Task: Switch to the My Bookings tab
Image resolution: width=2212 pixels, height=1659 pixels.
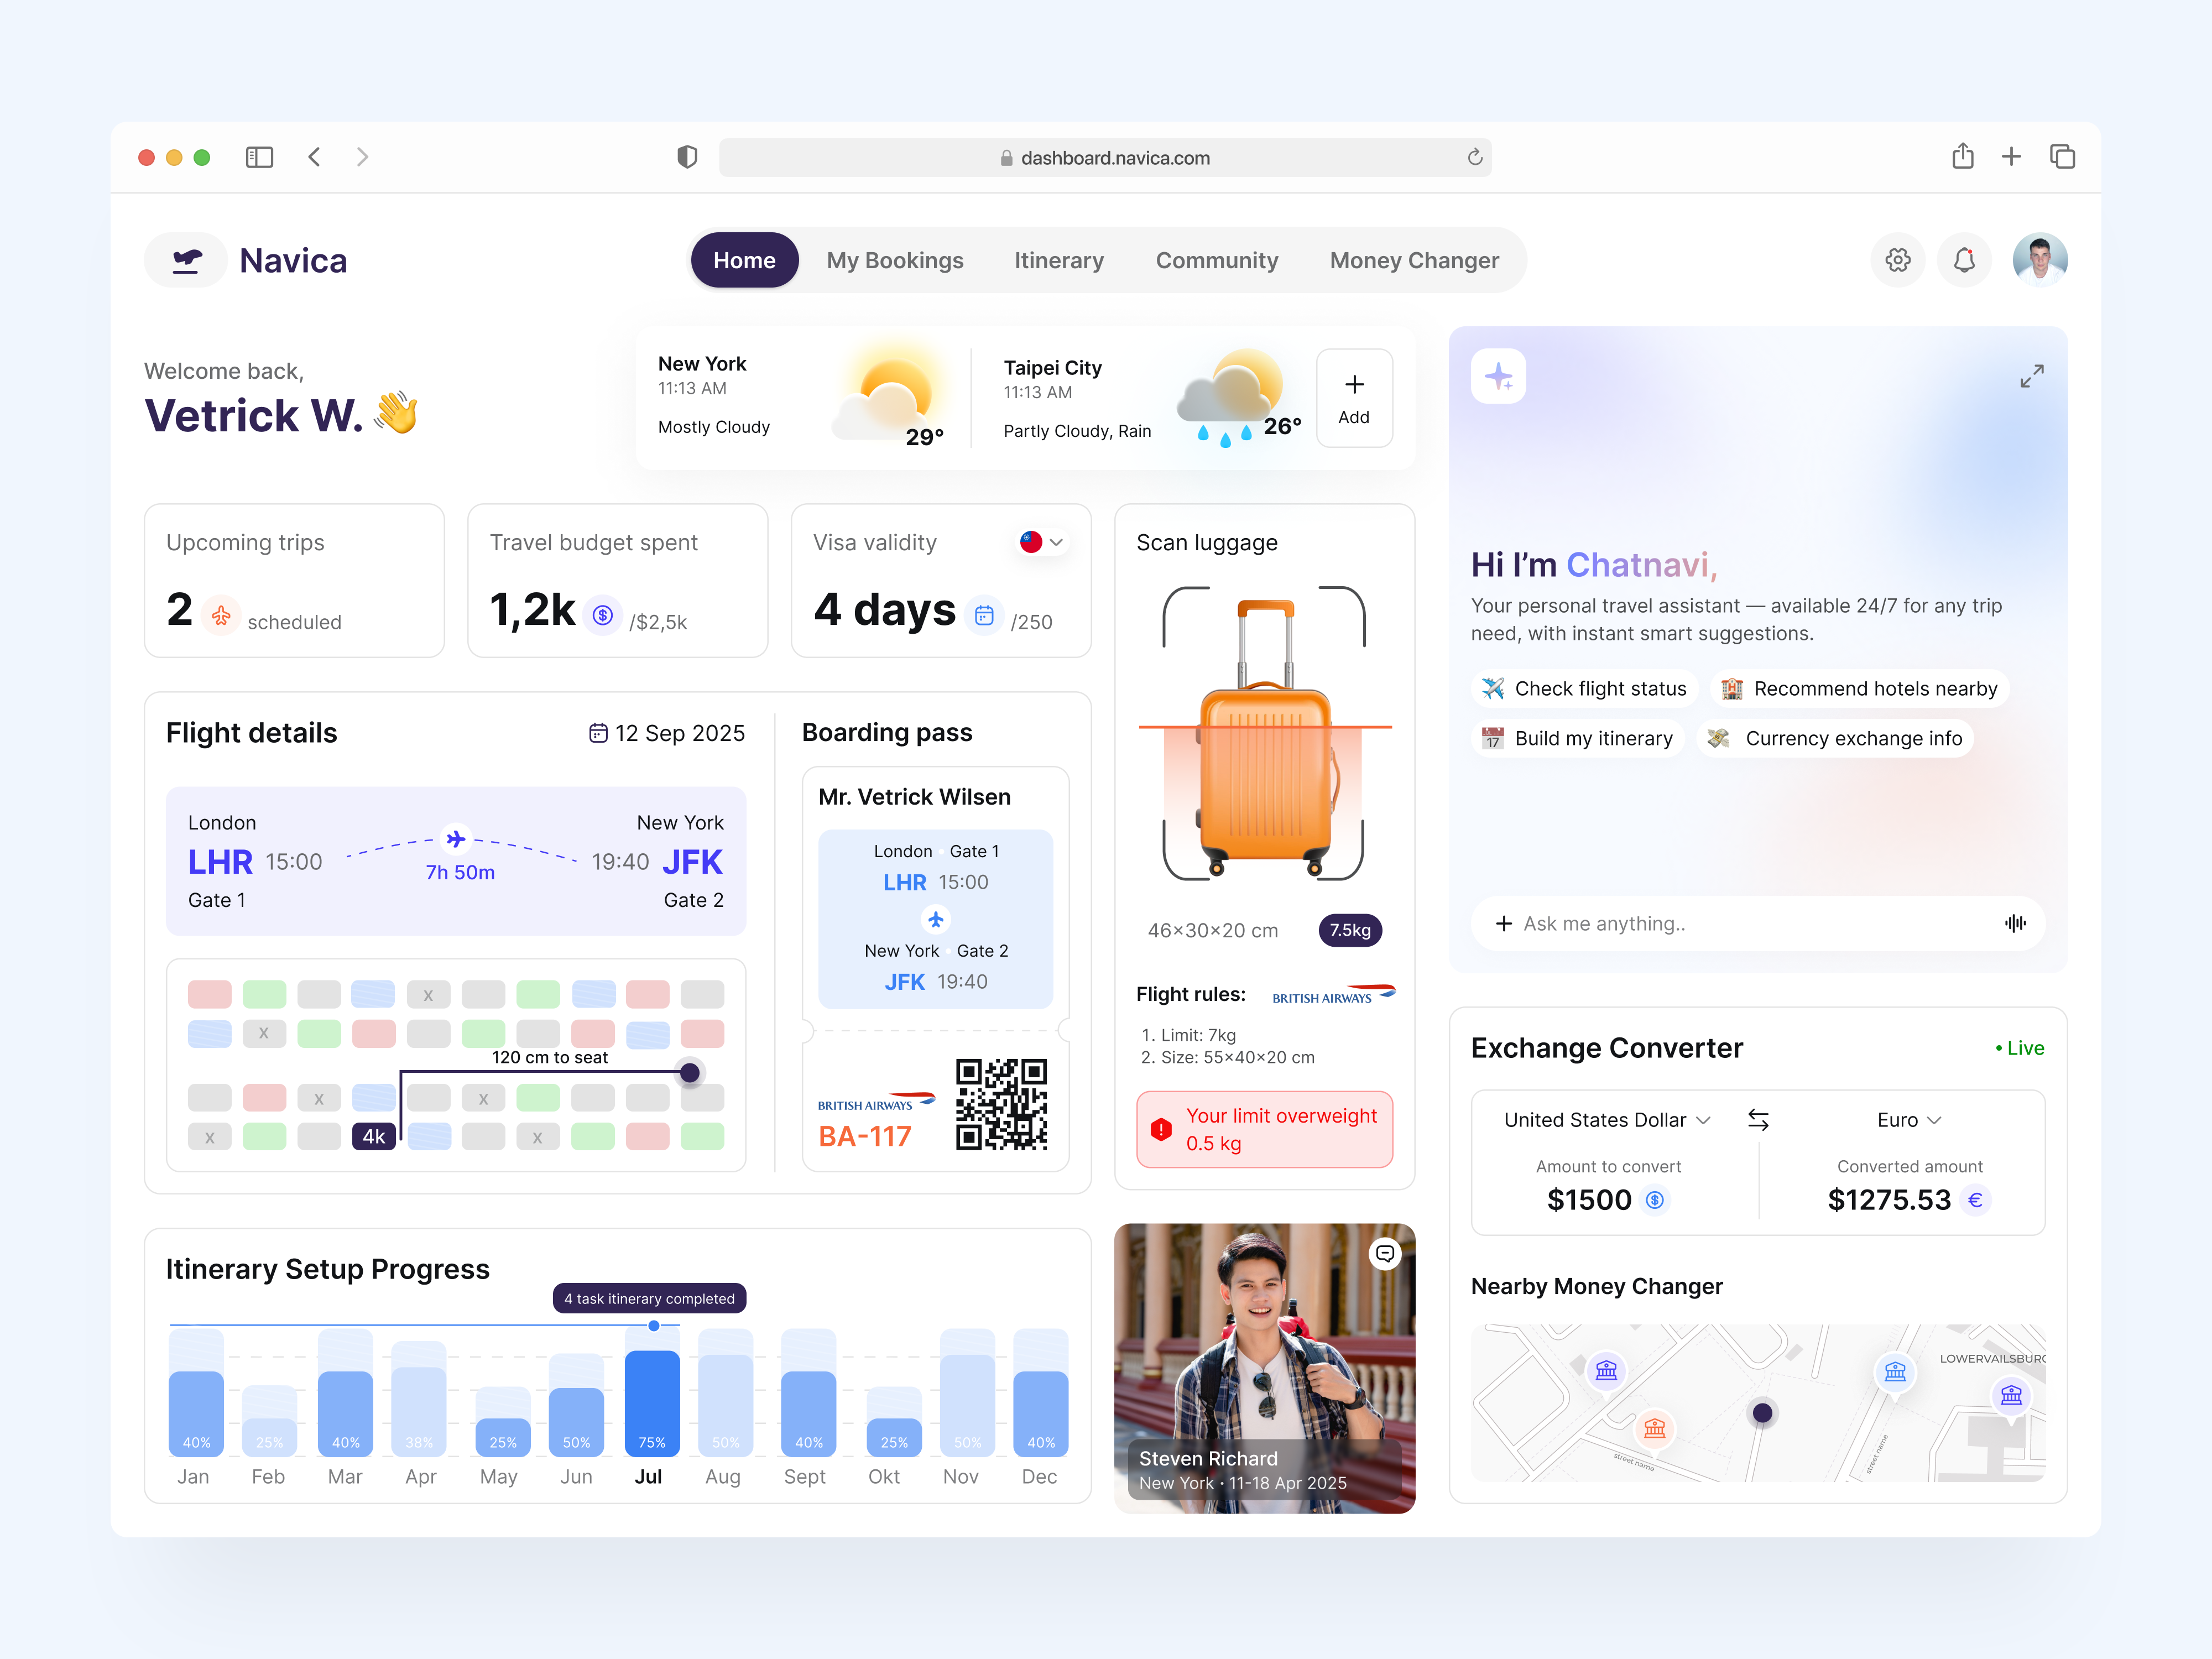Action: 895,260
